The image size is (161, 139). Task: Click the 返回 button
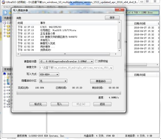click(x=102, y=104)
